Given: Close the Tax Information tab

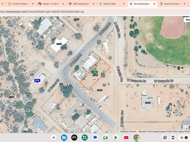Looking at the screenshot, I should 154,4.
